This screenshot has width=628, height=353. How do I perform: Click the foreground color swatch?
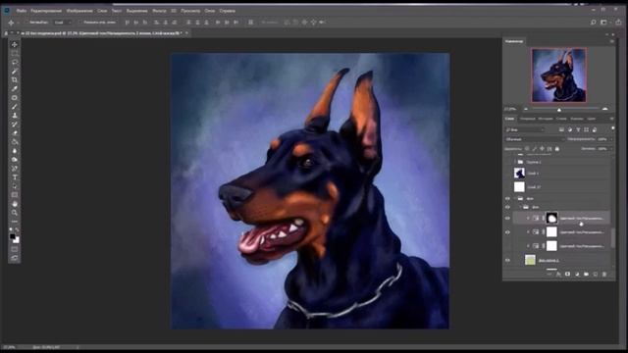13,236
